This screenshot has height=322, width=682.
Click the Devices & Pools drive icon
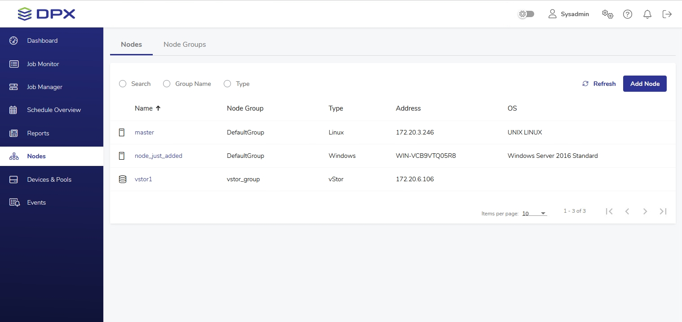(13, 179)
